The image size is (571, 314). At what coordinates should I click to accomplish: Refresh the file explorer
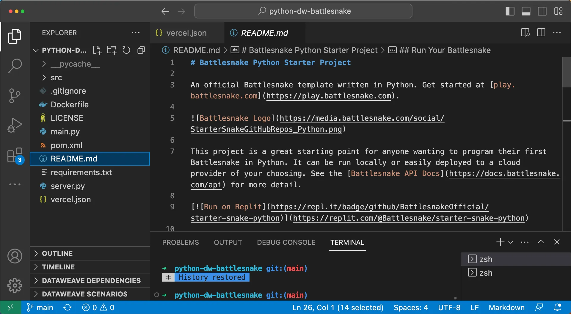126,50
